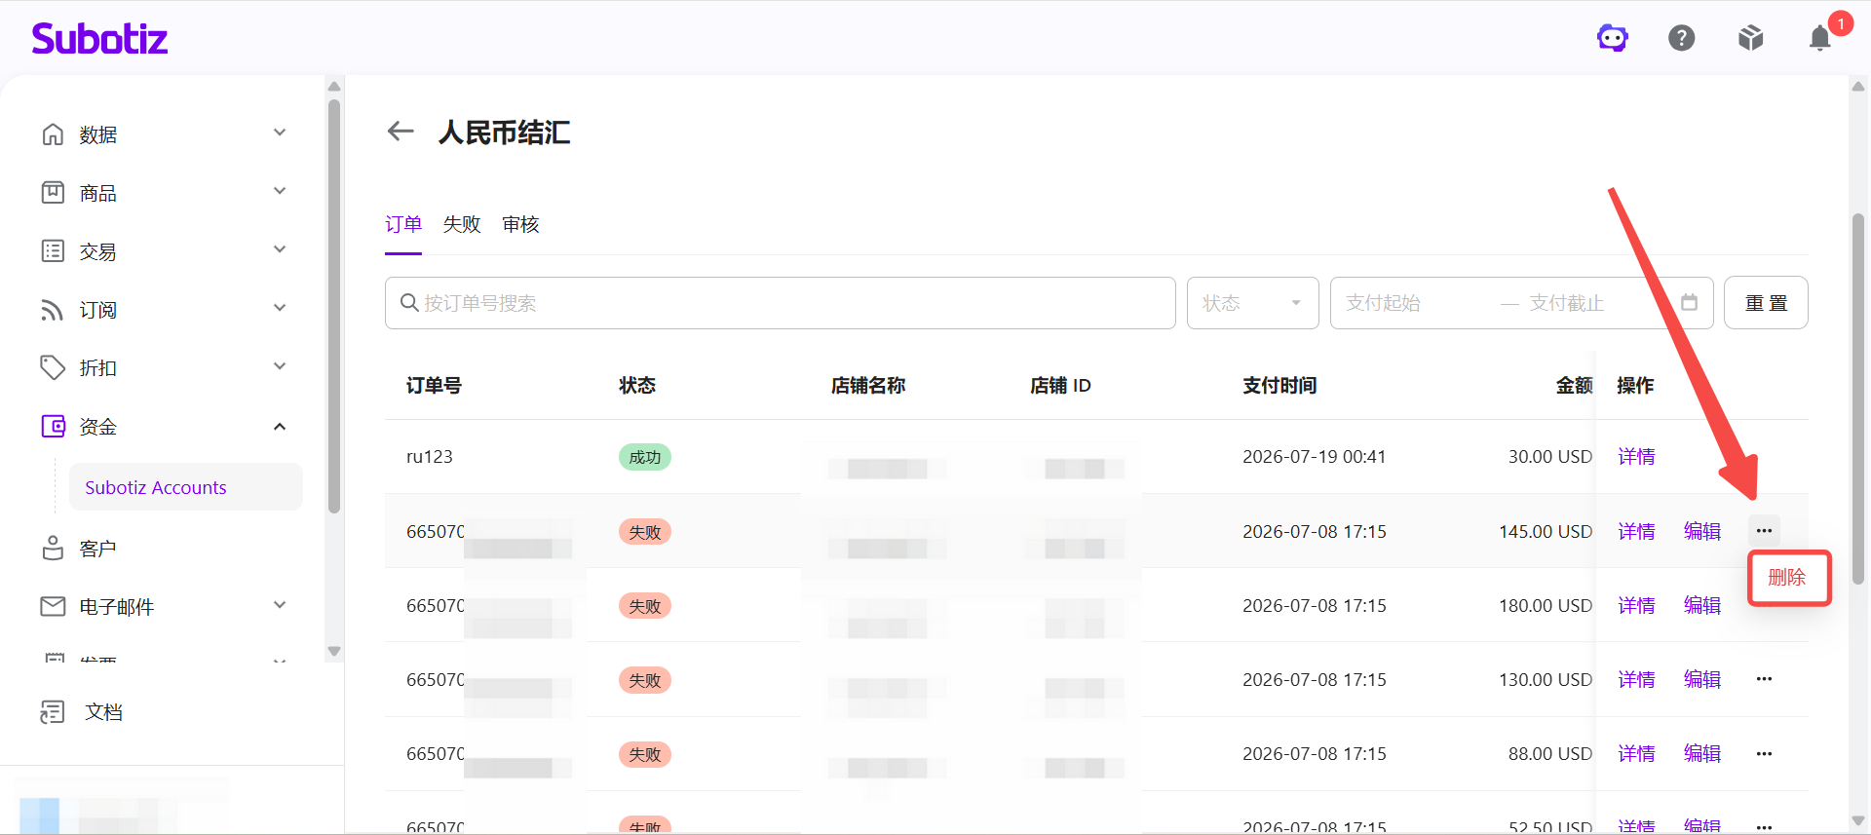Expand the 电子邮件 menu chevron
Viewport: 1871px width, 835px height.
pyautogui.click(x=280, y=605)
